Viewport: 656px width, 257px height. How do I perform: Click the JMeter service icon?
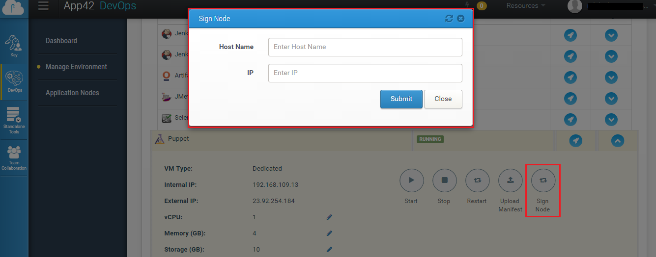tap(167, 97)
